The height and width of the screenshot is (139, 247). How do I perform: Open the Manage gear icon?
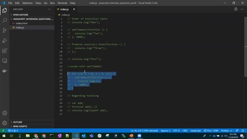5,123
